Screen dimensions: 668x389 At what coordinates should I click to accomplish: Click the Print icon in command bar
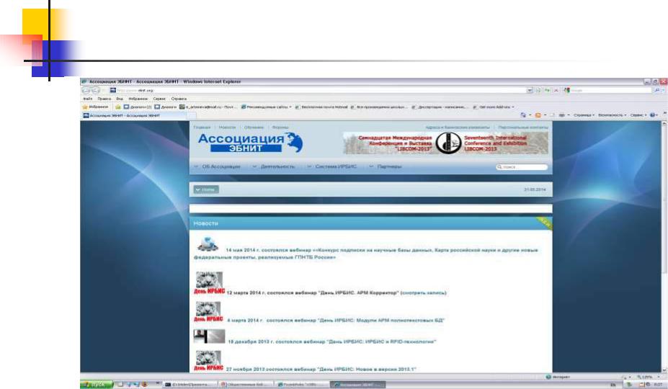coord(562,115)
